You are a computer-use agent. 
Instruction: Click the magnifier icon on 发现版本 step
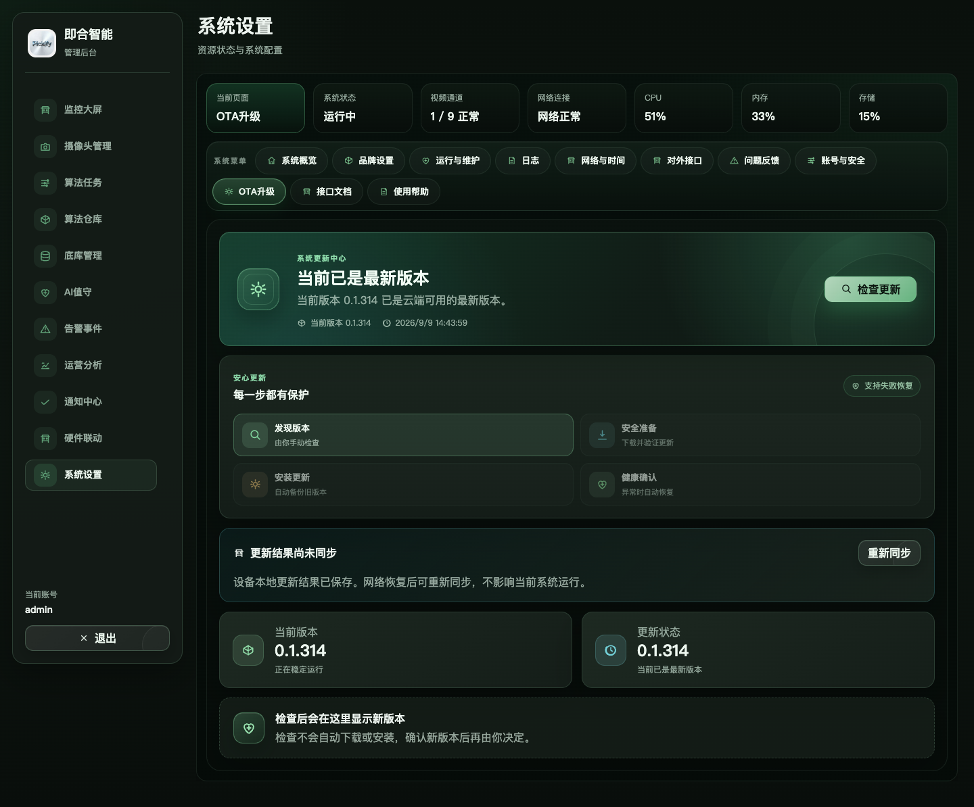point(255,435)
